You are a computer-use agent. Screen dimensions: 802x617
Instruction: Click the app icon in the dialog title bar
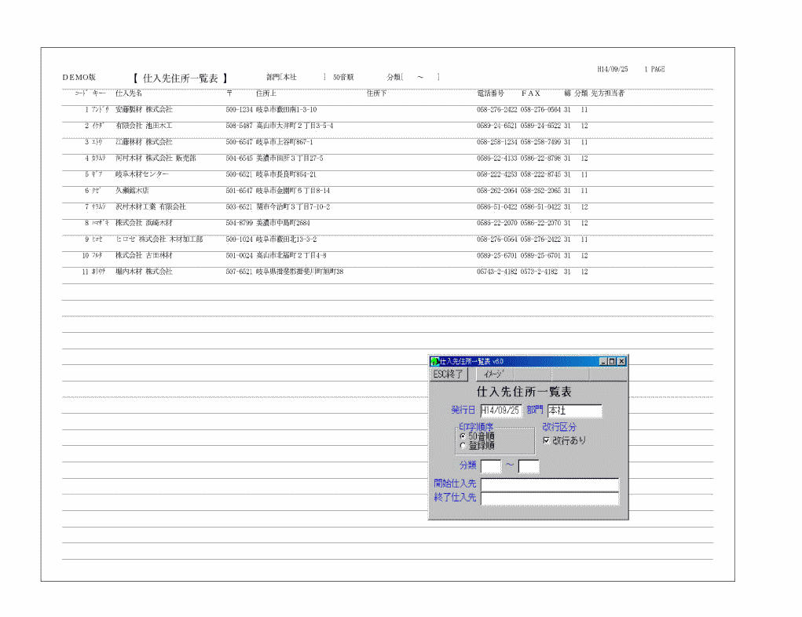(x=434, y=361)
